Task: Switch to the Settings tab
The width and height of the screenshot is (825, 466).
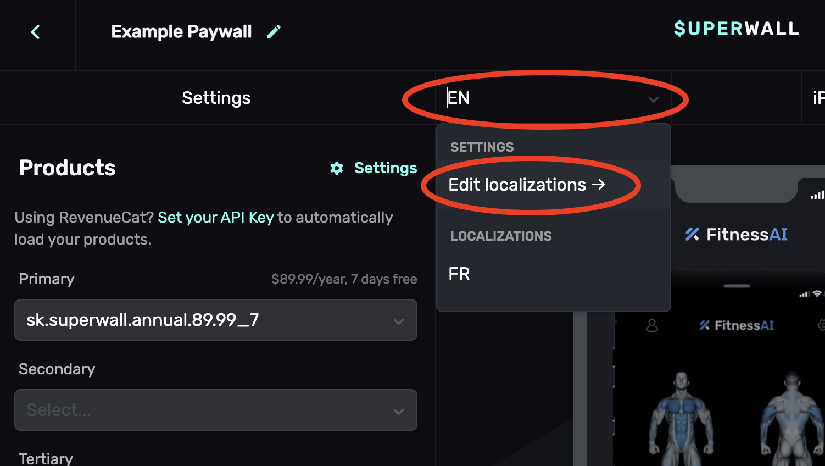Action: (216, 98)
